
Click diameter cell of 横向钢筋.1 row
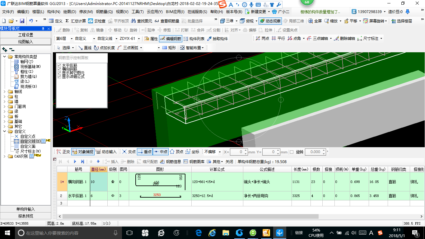coord(99,181)
